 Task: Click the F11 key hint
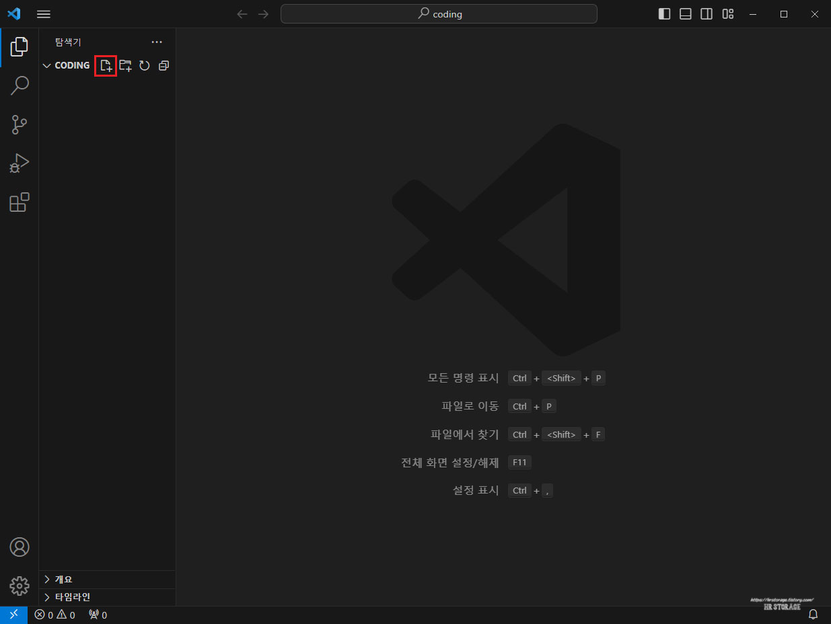pos(519,463)
